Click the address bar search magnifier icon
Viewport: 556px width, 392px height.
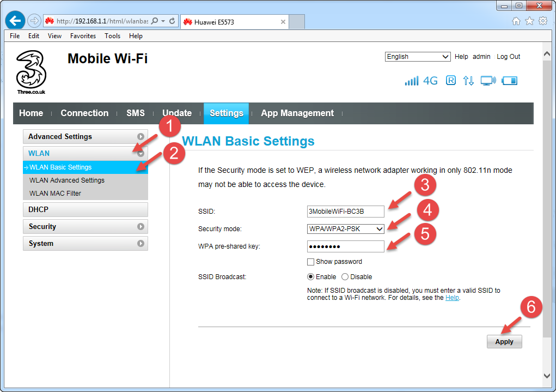point(155,21)
